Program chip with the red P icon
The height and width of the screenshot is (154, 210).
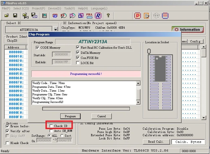[137, 16]
